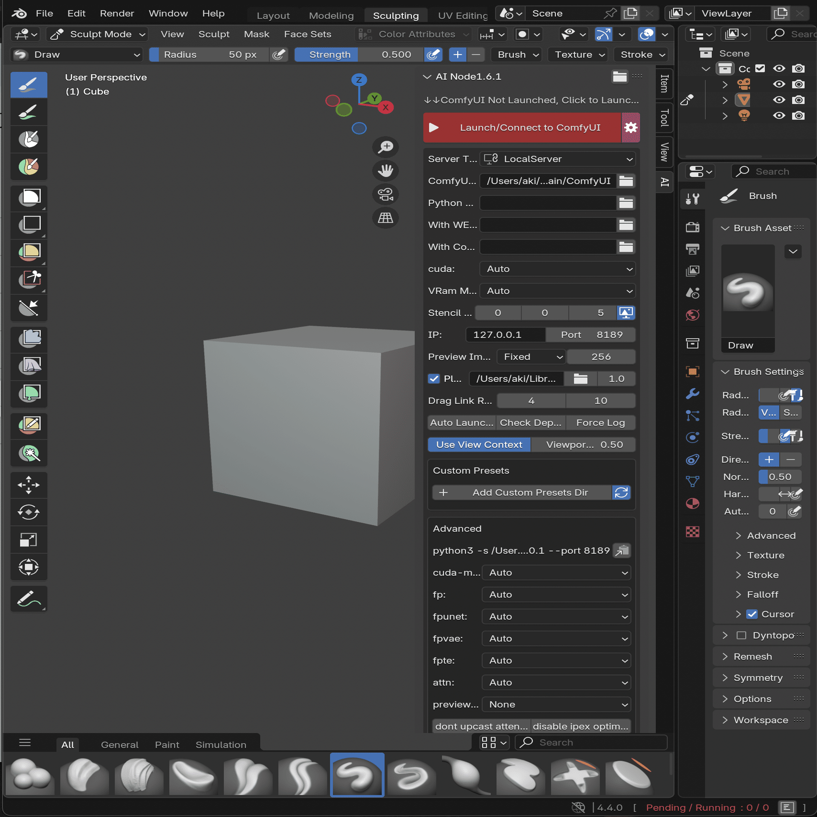Screen dimensions: 817x817
Task: Open the Face Sets menu
Action: point(308,34)
